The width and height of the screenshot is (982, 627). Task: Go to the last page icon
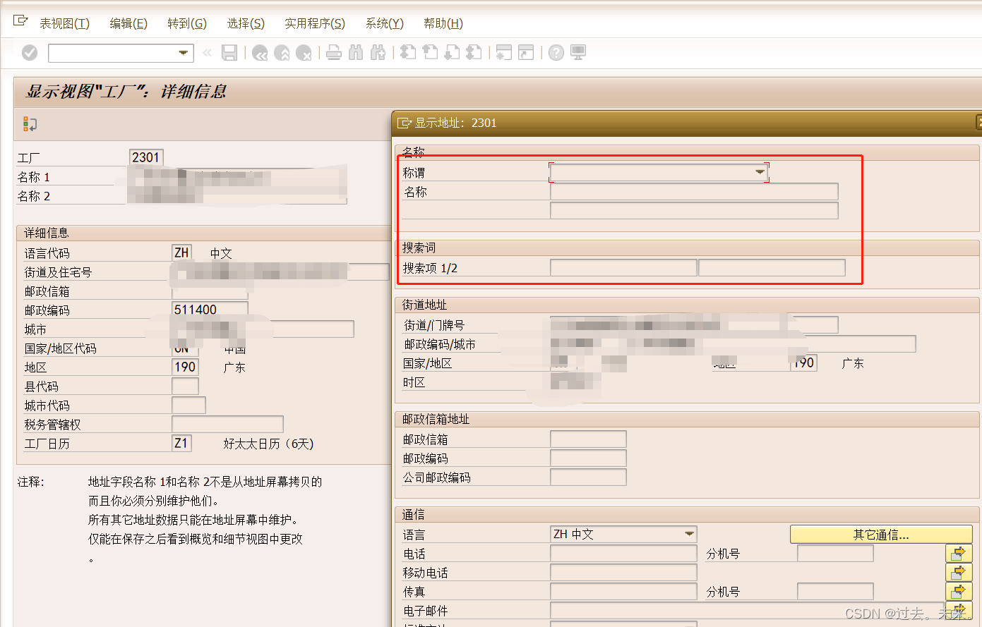point(474,52)
